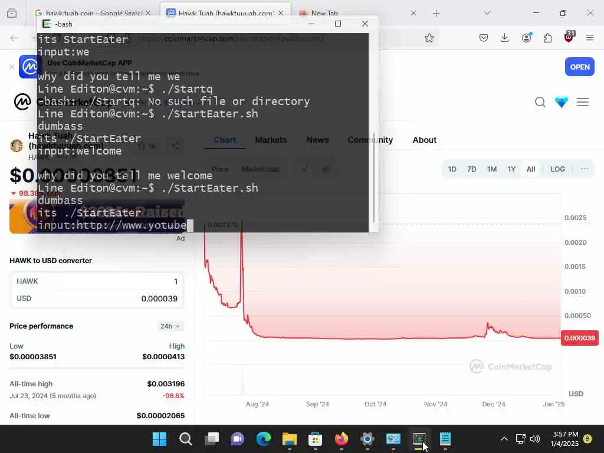Click the High price $0.0000413
The image size is (604, 453).
(163, 357)
